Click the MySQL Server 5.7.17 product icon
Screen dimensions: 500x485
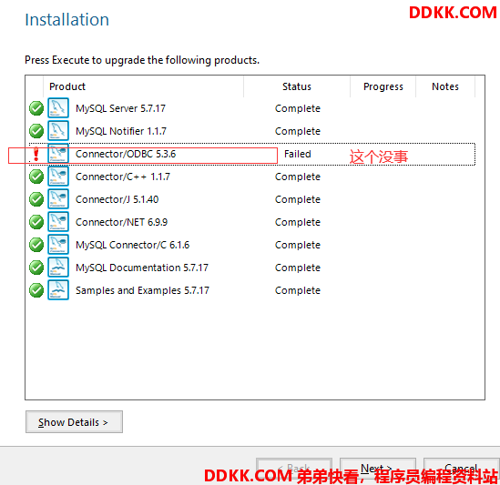pyautogui.click(x=58, y=108)
